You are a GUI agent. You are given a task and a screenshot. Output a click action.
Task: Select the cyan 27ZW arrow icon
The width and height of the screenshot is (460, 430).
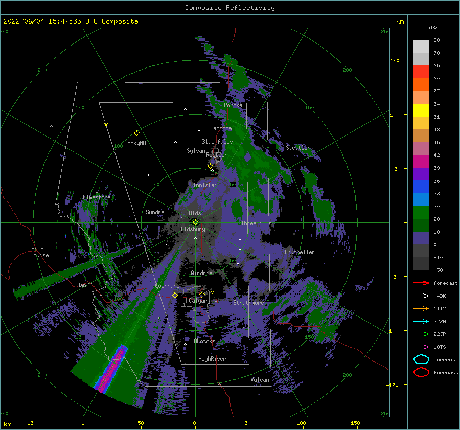pos(421,322)
